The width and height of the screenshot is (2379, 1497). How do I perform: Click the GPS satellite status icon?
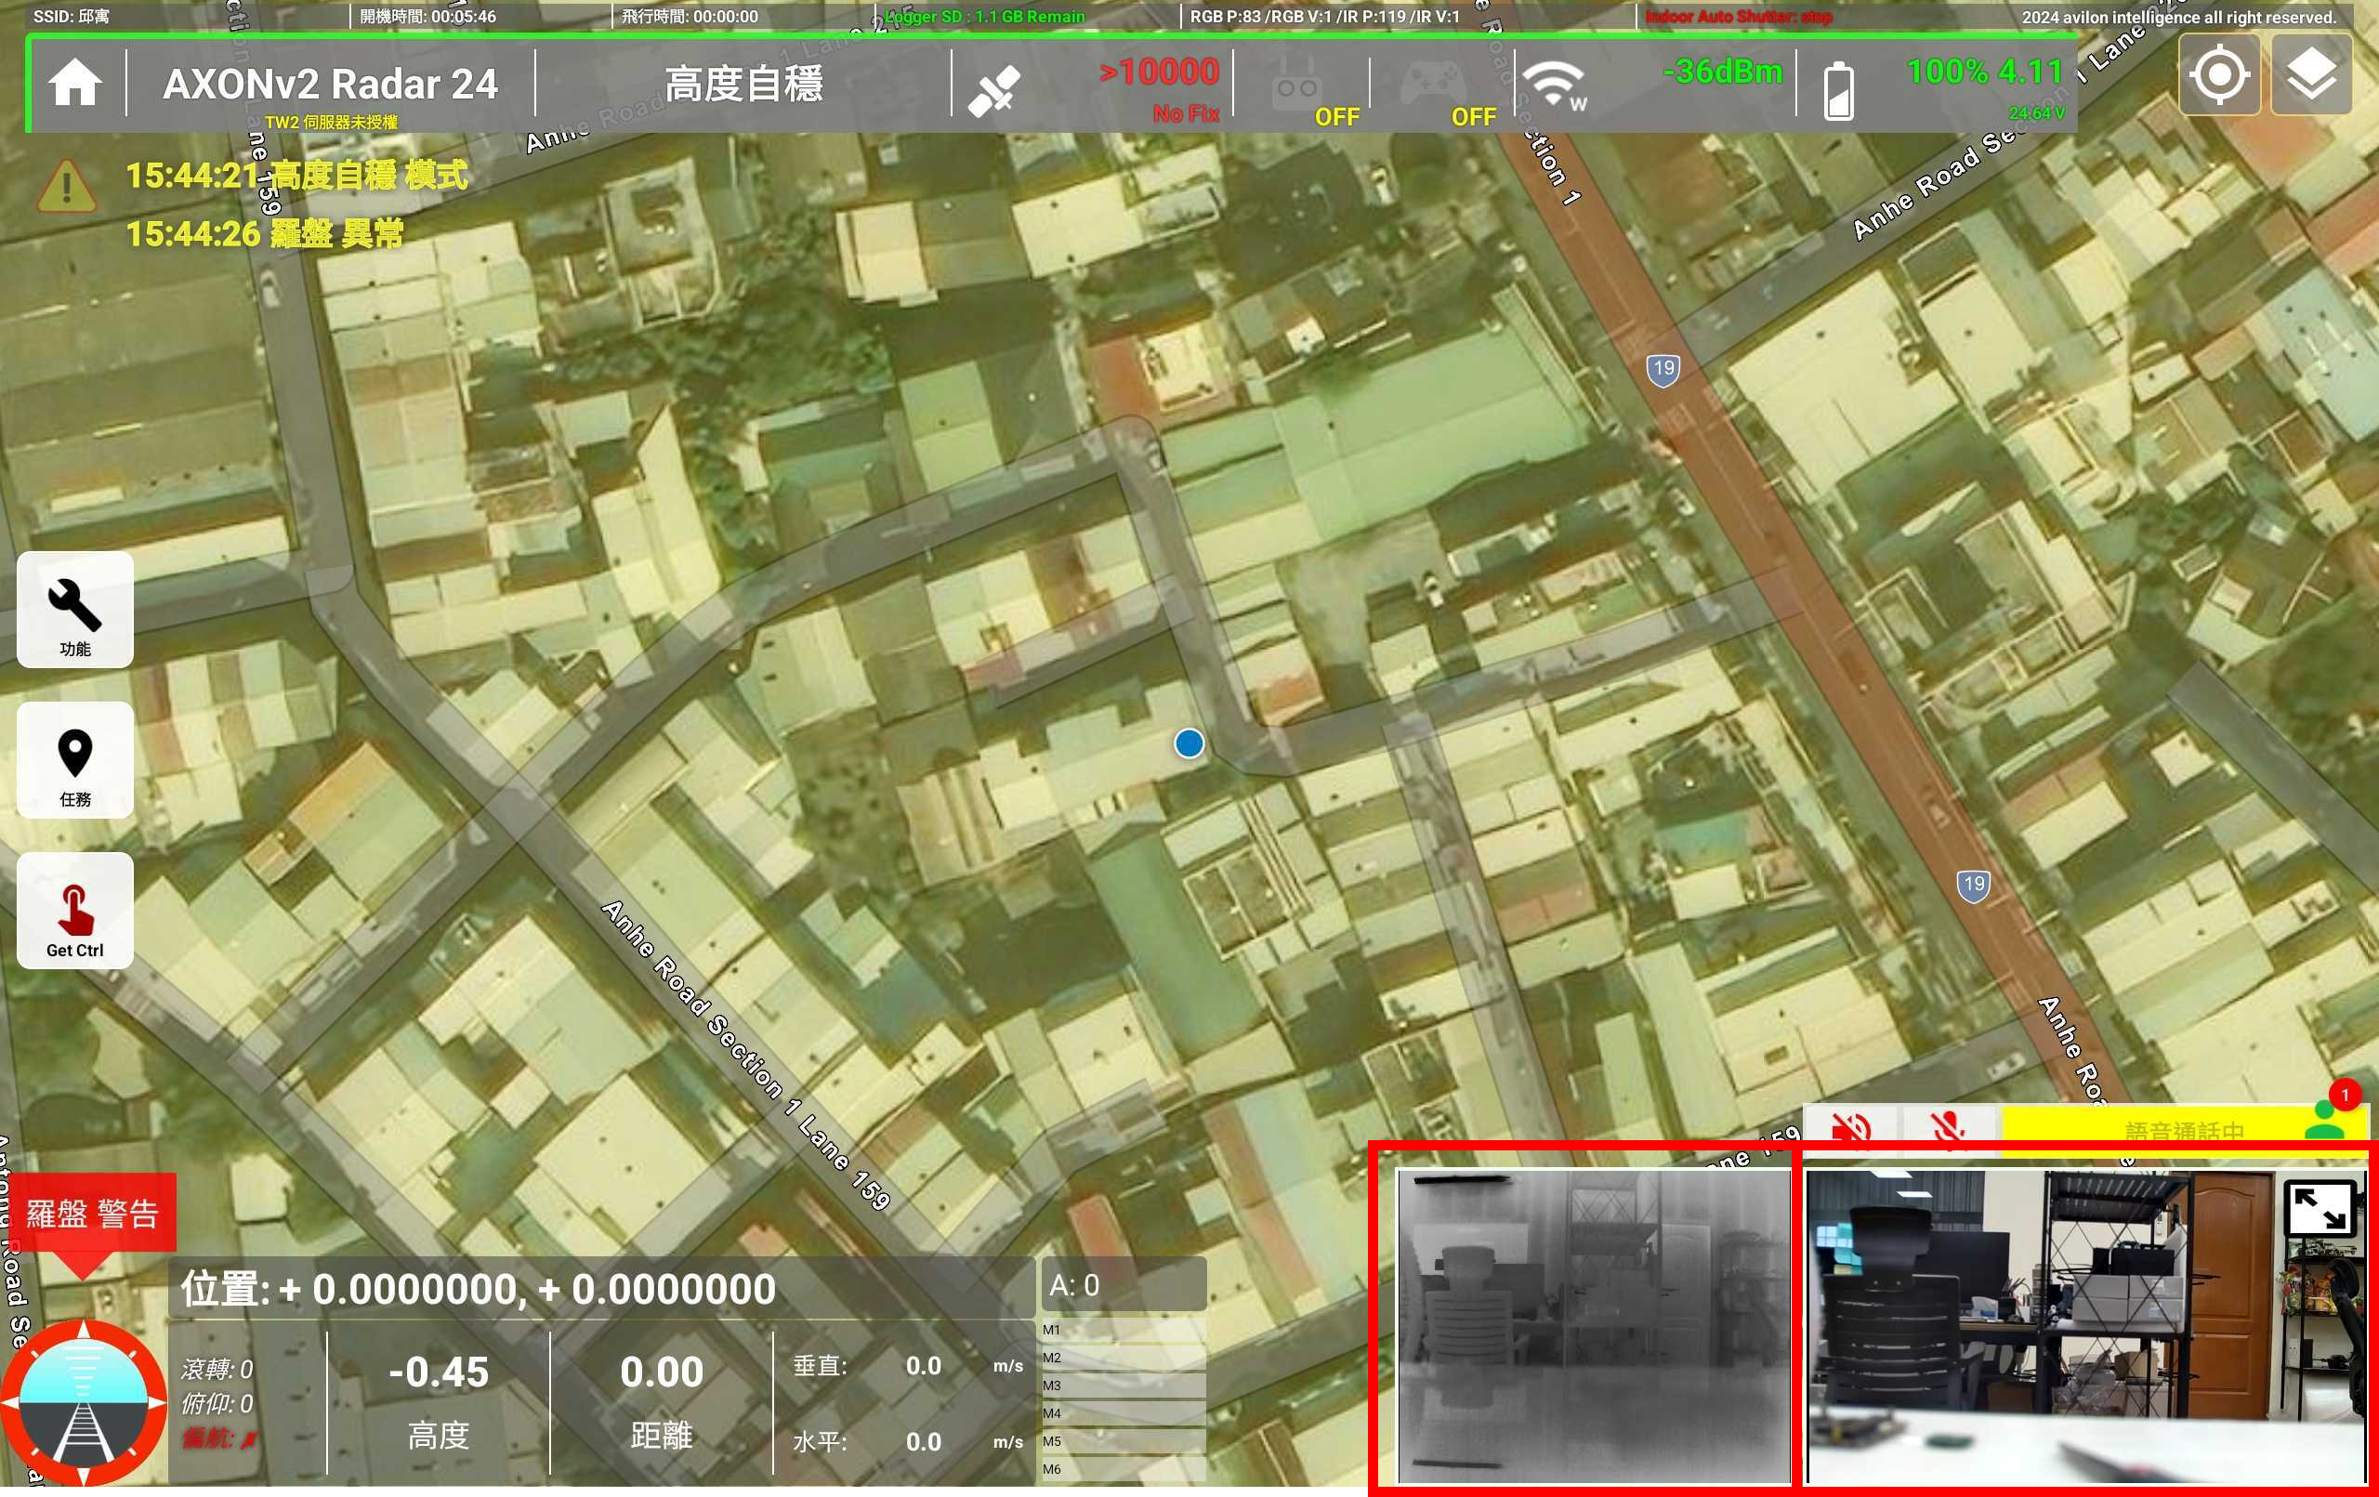click(x=992, y=90)
